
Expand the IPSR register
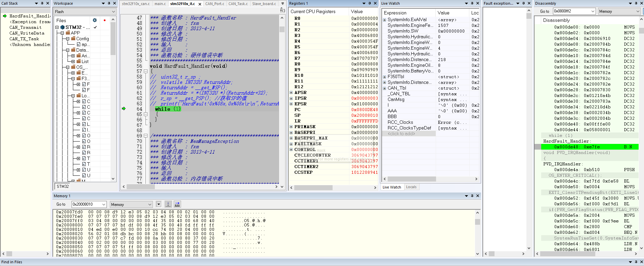(x=291, y=98)
